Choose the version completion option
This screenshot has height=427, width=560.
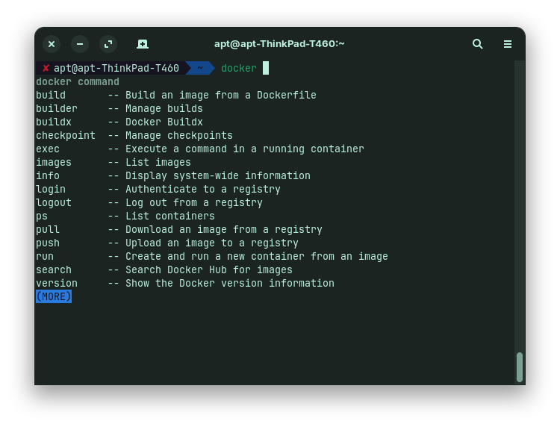[57, 284]
